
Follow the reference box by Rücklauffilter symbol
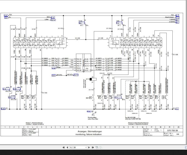pos(89,111)
